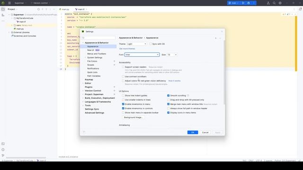Uncheck Display icons in menu items
Image resolution: width=303 pixels, height=170 pixels.
coord(169,112)
